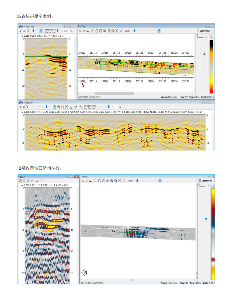Rotate clockwise in lower Top View

pyautogui.click(x=99, y=181)
